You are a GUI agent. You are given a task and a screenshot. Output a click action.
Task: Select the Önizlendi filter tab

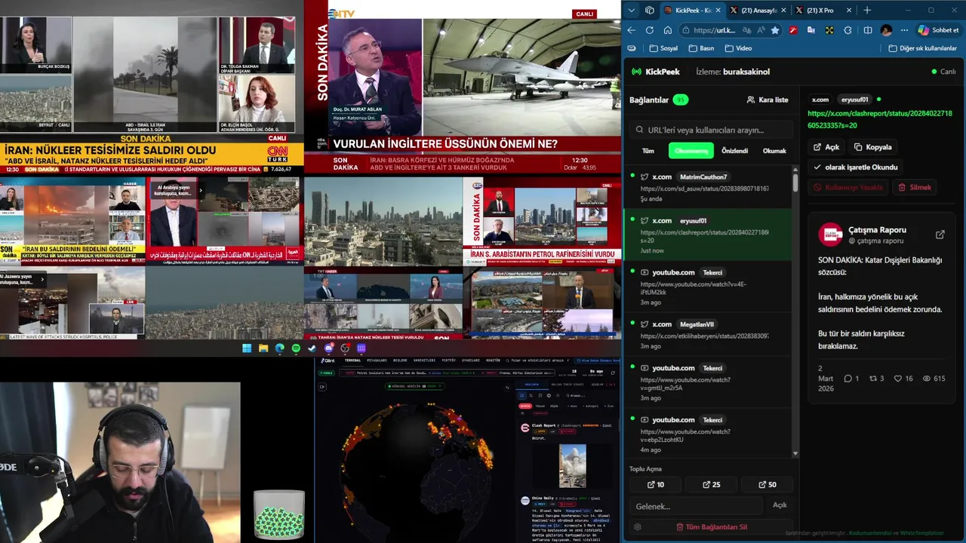coord(734,151)
